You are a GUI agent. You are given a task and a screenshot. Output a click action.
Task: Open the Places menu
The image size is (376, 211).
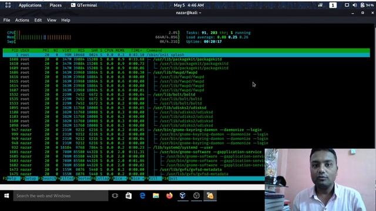[55, 5]
